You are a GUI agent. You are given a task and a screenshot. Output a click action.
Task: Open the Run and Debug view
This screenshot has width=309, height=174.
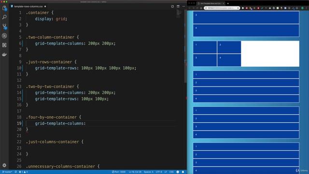pyautogui.click(x=4, y=36)
